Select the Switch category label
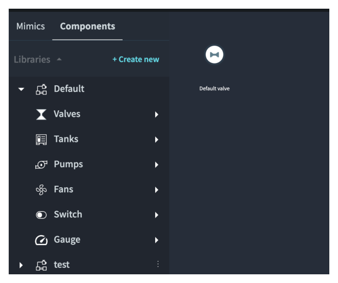Screen dimensions: 338x283 tap(68, 215)
